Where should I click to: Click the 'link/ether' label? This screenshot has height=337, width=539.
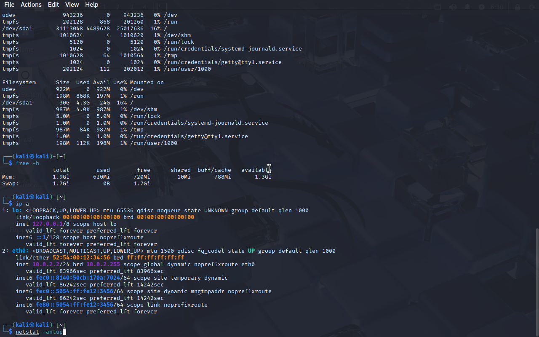click(32, 258)
